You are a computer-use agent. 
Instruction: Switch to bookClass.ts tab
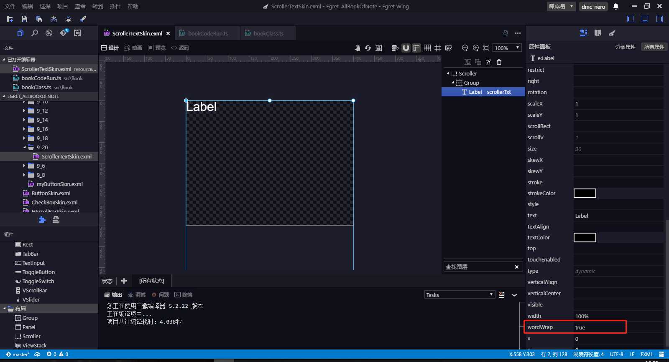coord(268,33)
